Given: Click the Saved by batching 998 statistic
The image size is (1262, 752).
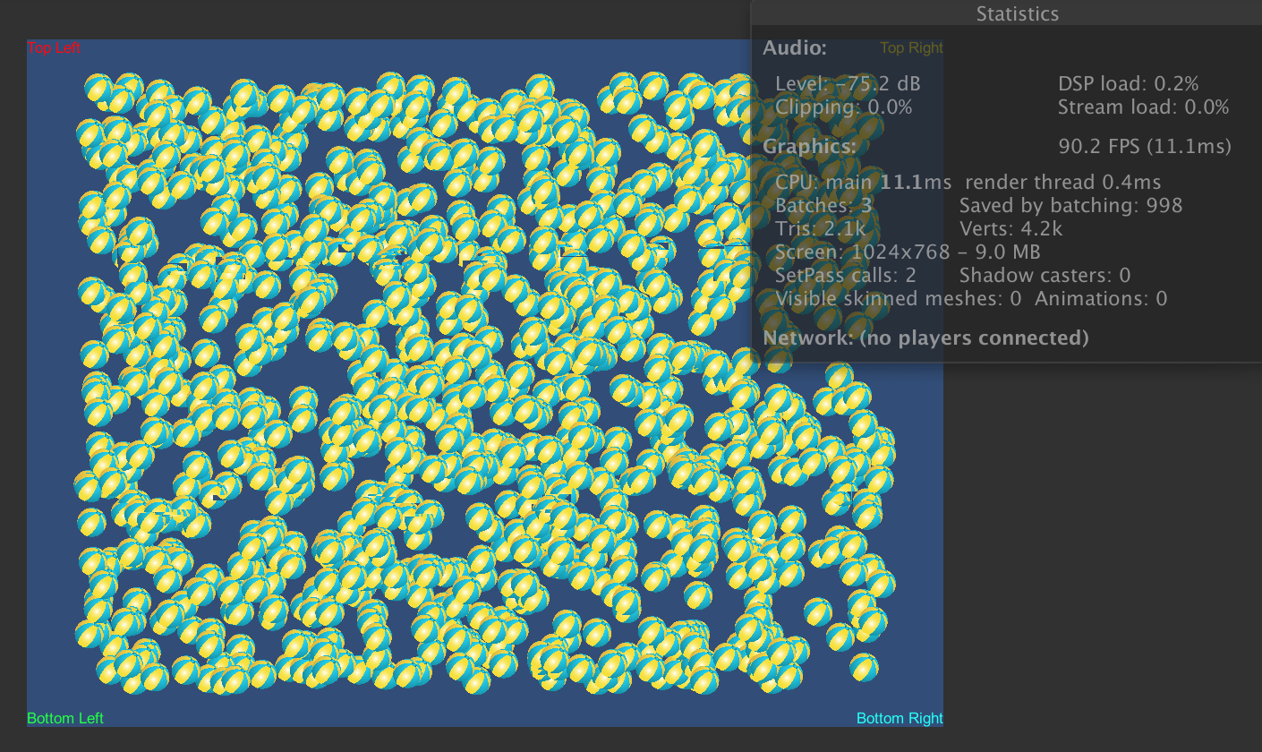Looking at the screenshot, I should coord(1070,206).
